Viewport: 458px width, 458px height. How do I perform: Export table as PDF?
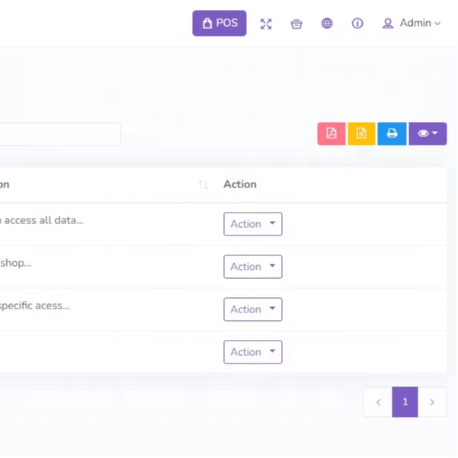coord(331,134)
